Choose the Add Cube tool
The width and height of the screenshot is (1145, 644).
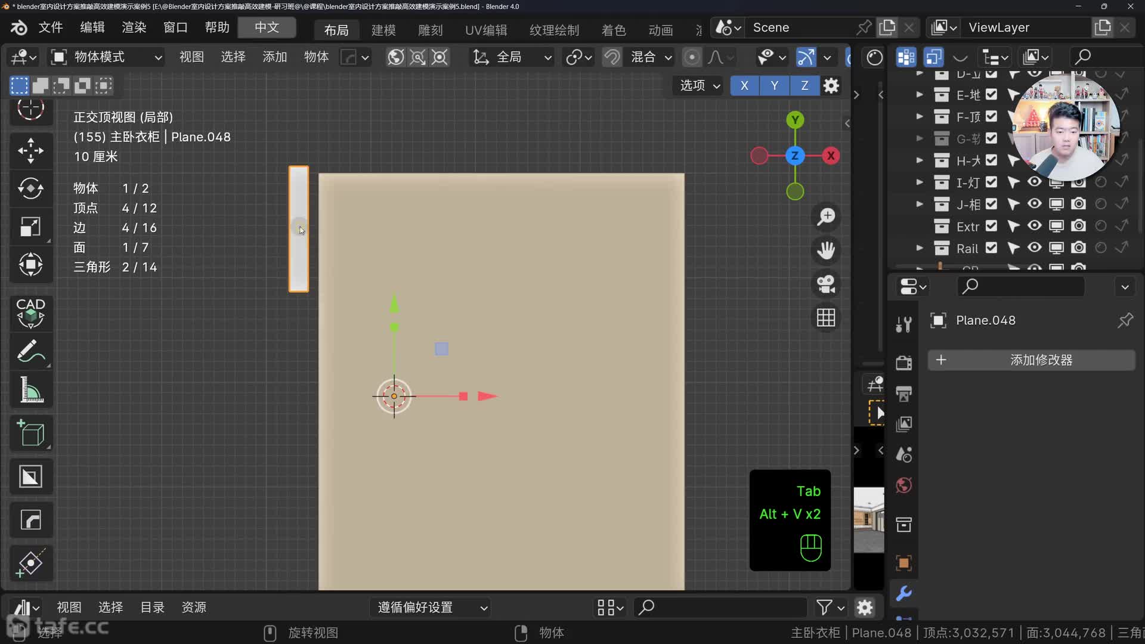tap(30, 433)
